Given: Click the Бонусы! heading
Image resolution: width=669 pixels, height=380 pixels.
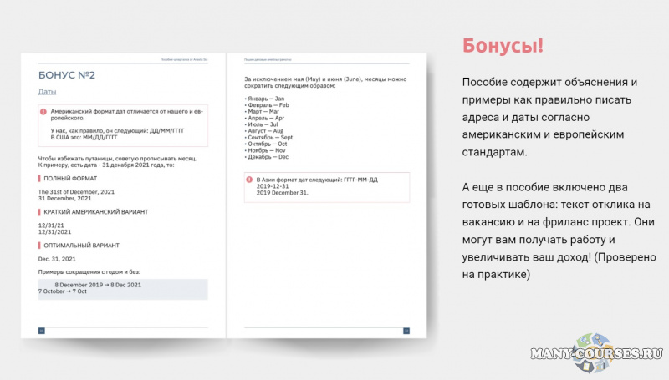Looking at the screenshot, I should pos(503,46).
